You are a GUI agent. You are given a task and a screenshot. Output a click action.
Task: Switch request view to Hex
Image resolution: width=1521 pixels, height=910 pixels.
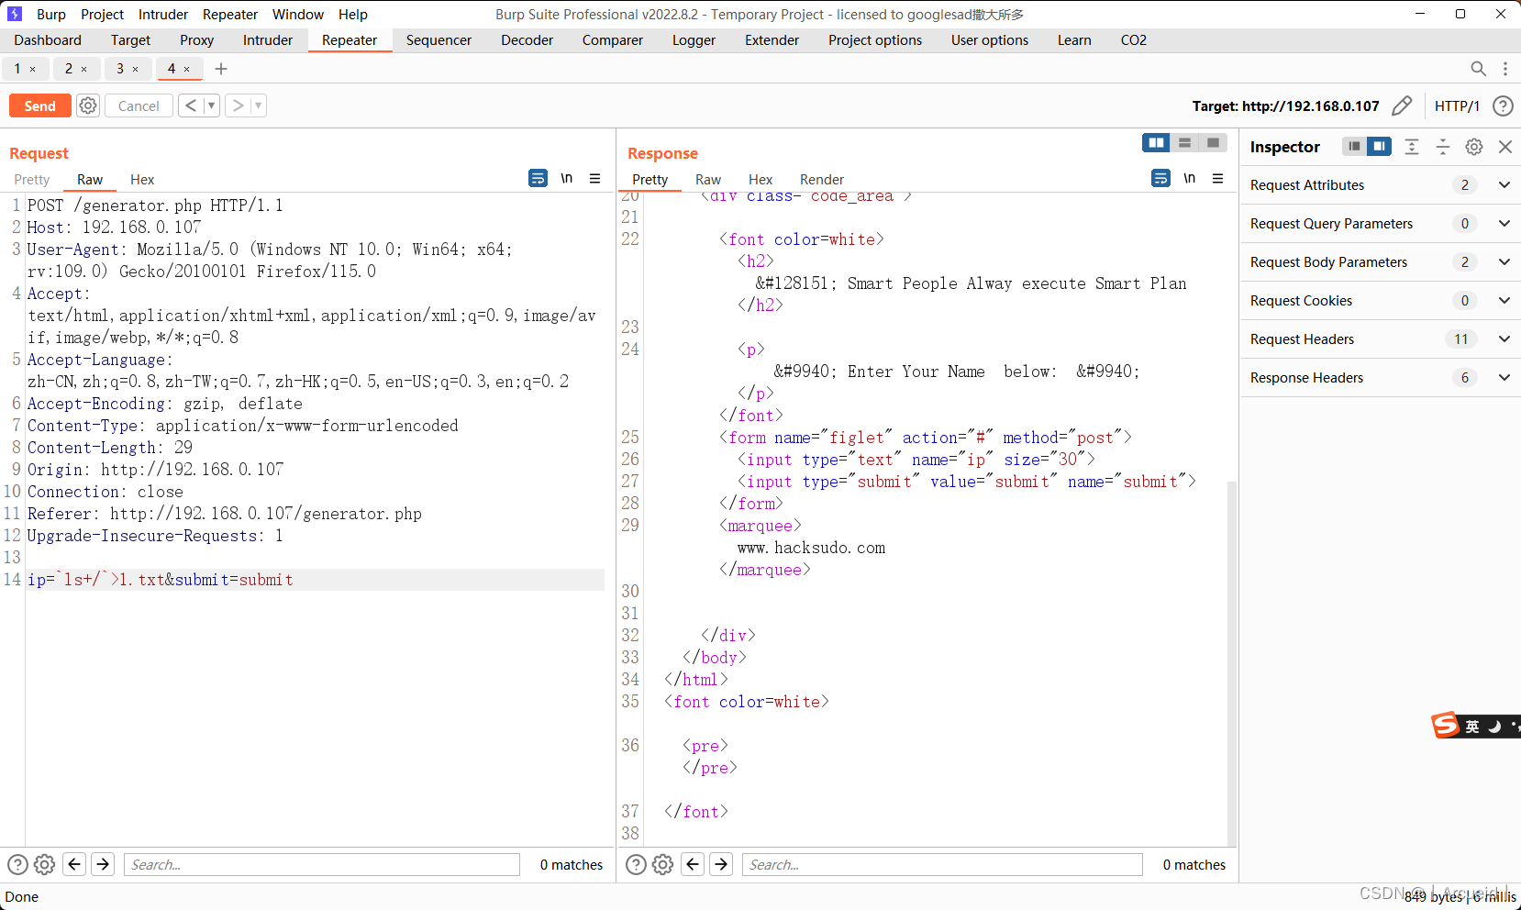pos(142,180)
